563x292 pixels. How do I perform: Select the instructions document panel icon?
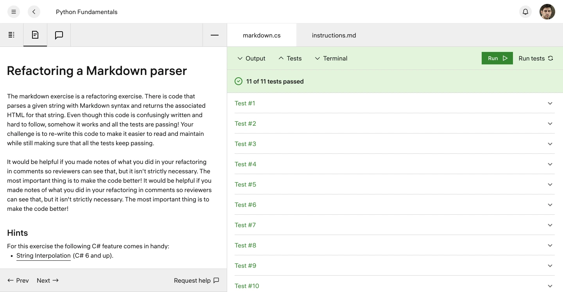[35, 35]
